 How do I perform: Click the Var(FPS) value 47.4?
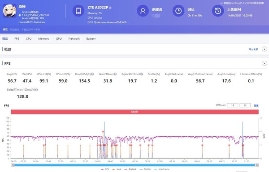27,81
